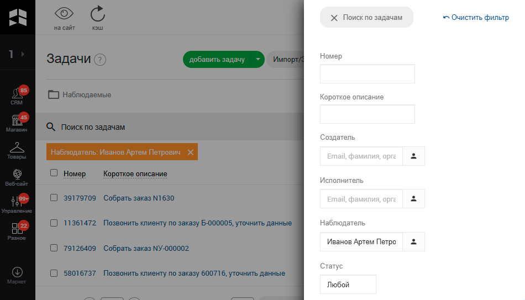Screen dimensions: 525x300
Task: Open task 'Собрать заказ N1630'
Action: click(x=139, y=198)
